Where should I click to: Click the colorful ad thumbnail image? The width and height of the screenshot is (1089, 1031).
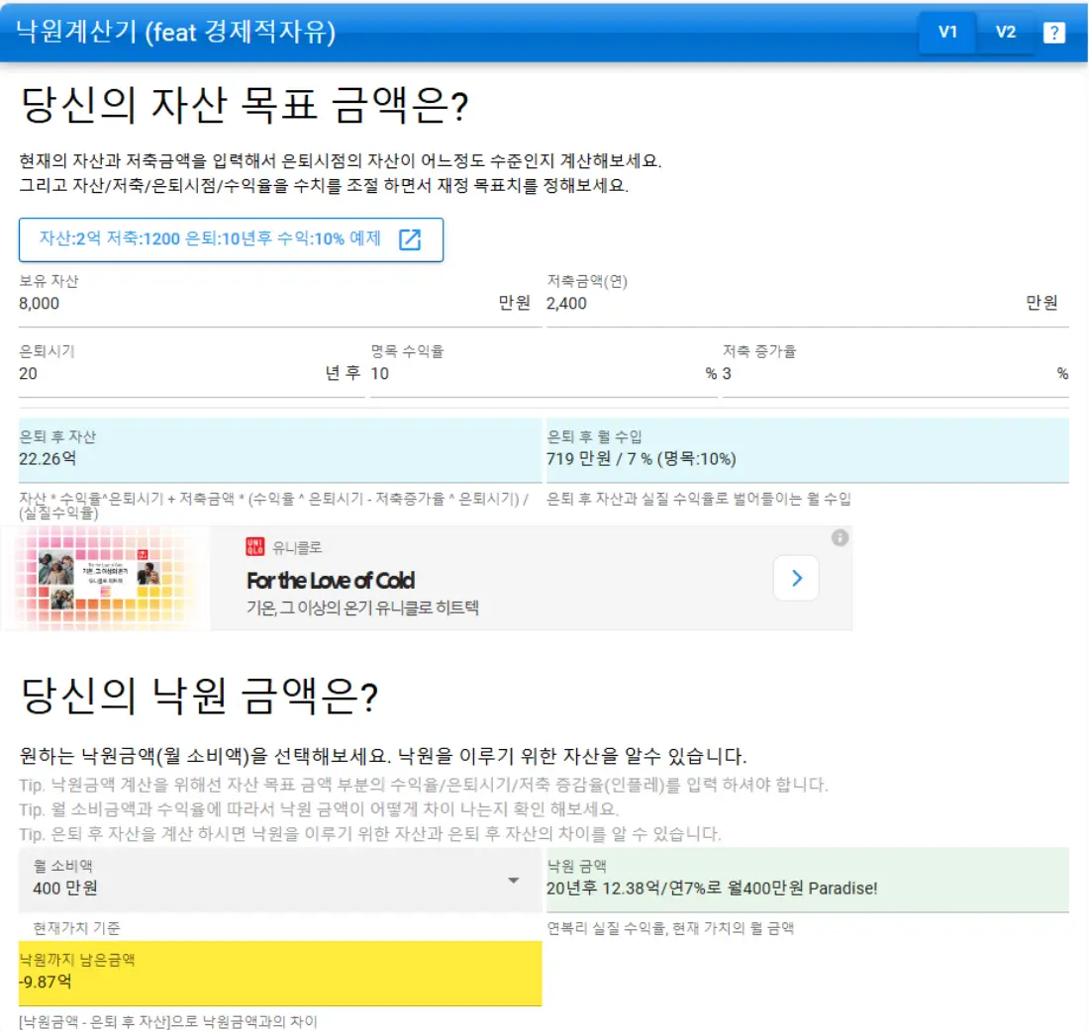[104, 579]
